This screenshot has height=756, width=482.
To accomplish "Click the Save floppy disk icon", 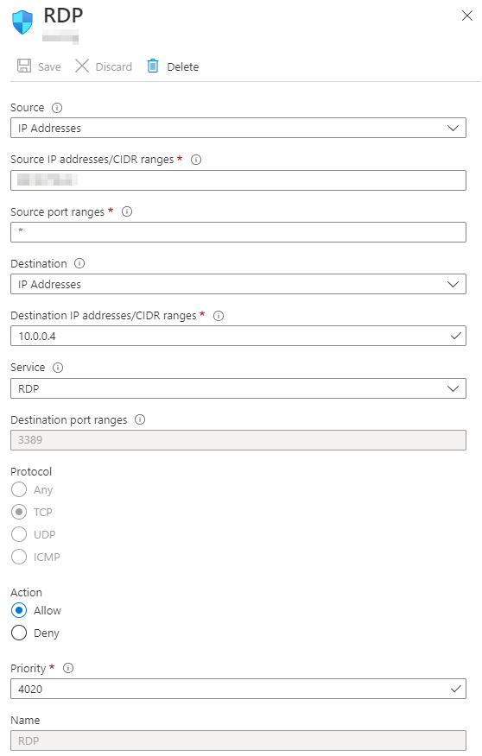I will click(24, 66).
